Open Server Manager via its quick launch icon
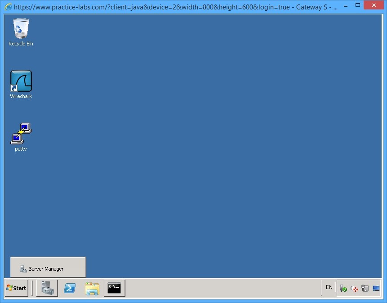The width and height of the screenshot is (387, 303). [x=47, y=288]
